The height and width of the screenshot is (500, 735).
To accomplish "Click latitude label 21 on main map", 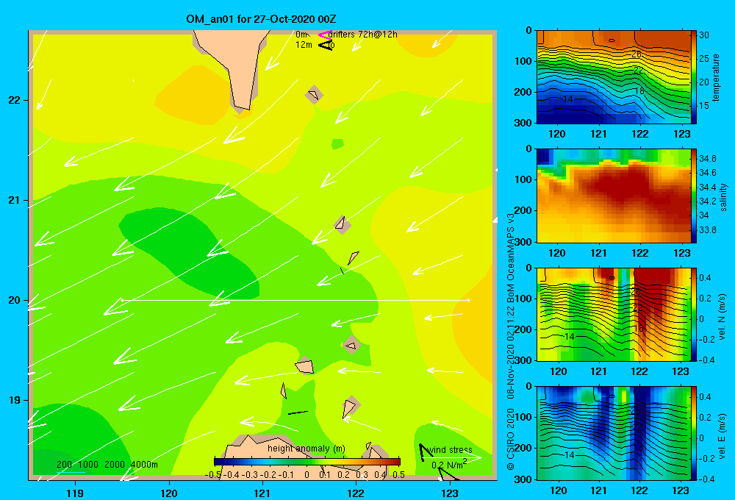I will (15, 200).
